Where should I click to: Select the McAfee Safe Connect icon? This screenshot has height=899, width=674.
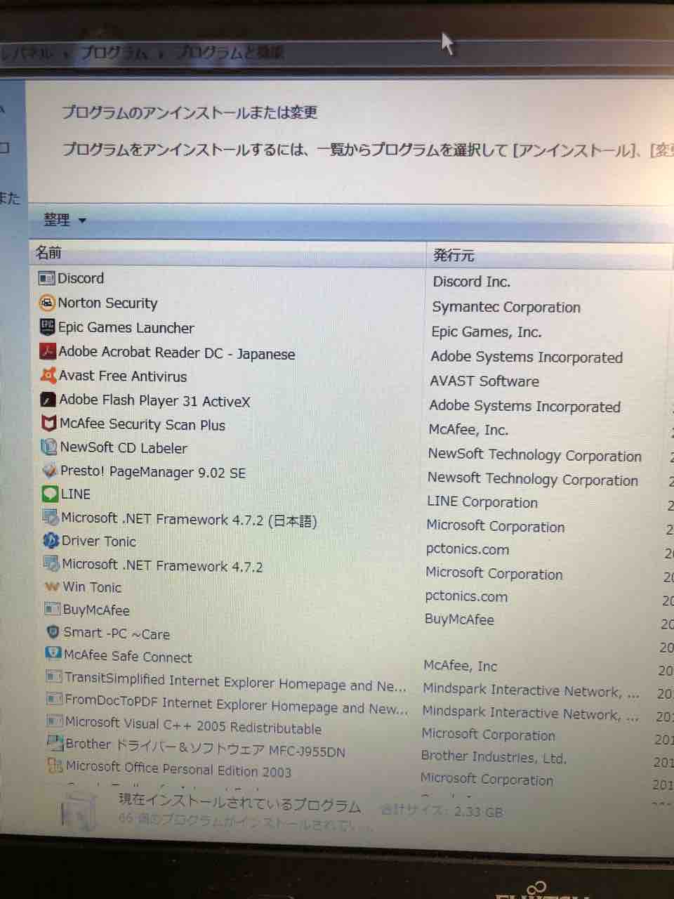point(53,654)
